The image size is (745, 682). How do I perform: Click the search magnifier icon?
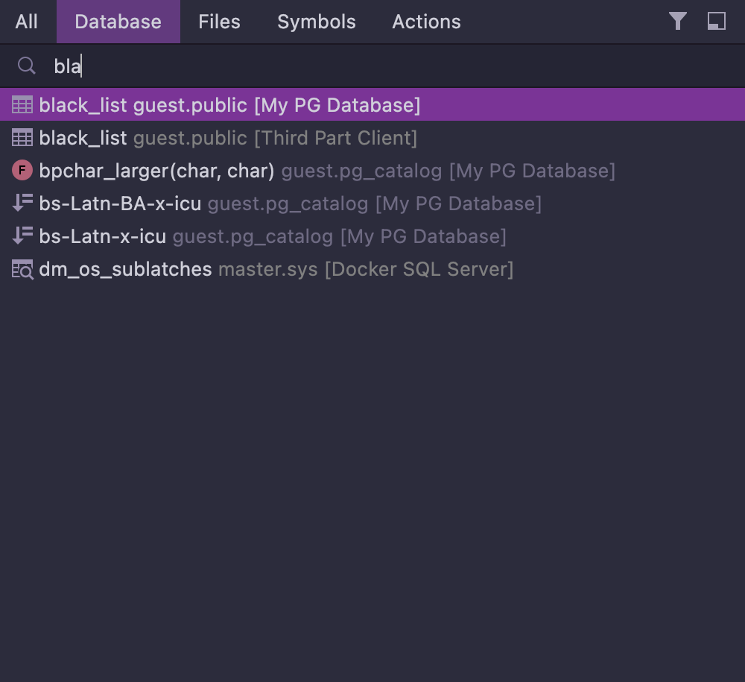click(x=27, y=66)
